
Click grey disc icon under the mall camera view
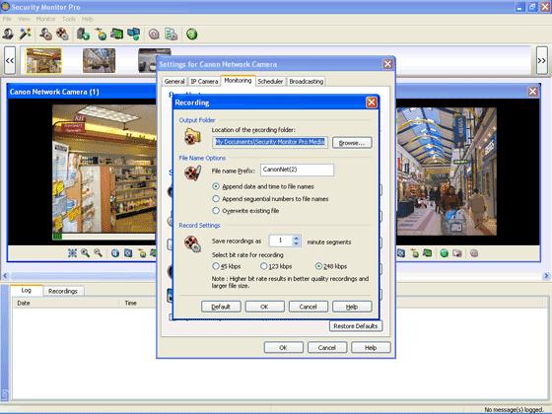pyautogui.click(x=474, y=253)
